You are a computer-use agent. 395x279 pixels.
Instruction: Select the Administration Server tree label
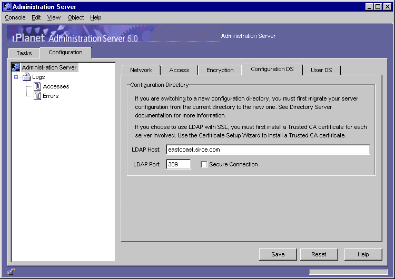click(x=49, y=67)
